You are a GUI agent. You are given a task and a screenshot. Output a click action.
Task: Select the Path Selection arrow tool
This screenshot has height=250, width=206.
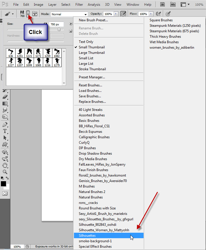[5, 138]
